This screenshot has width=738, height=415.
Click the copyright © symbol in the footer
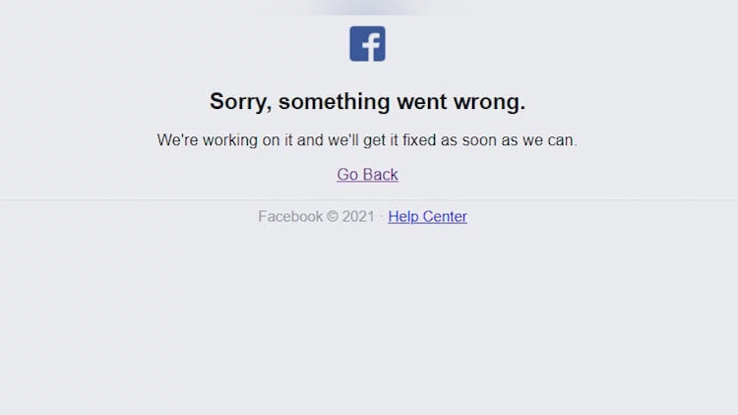coord(332,216)
